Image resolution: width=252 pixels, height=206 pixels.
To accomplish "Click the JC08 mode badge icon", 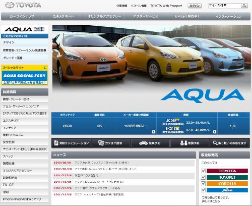I will (x=173, y=121).
